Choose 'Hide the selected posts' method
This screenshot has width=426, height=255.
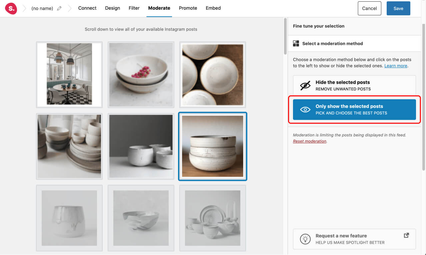[x=354, y=85]
